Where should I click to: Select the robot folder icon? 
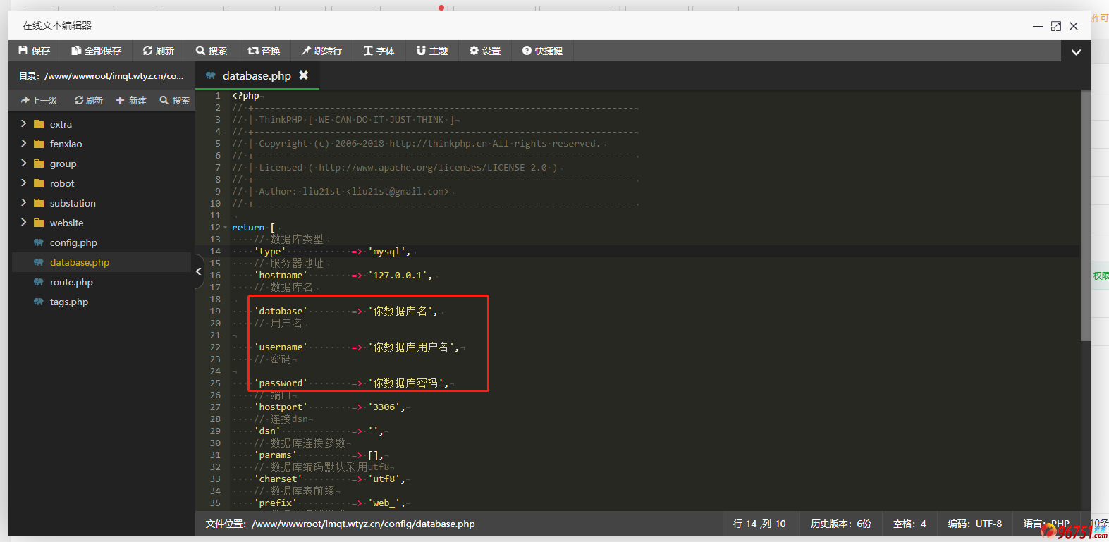[x=39, y=183]
